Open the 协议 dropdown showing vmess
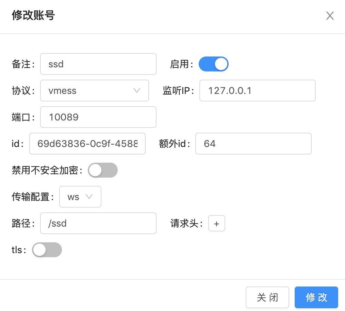 click(x=95, y=91)
